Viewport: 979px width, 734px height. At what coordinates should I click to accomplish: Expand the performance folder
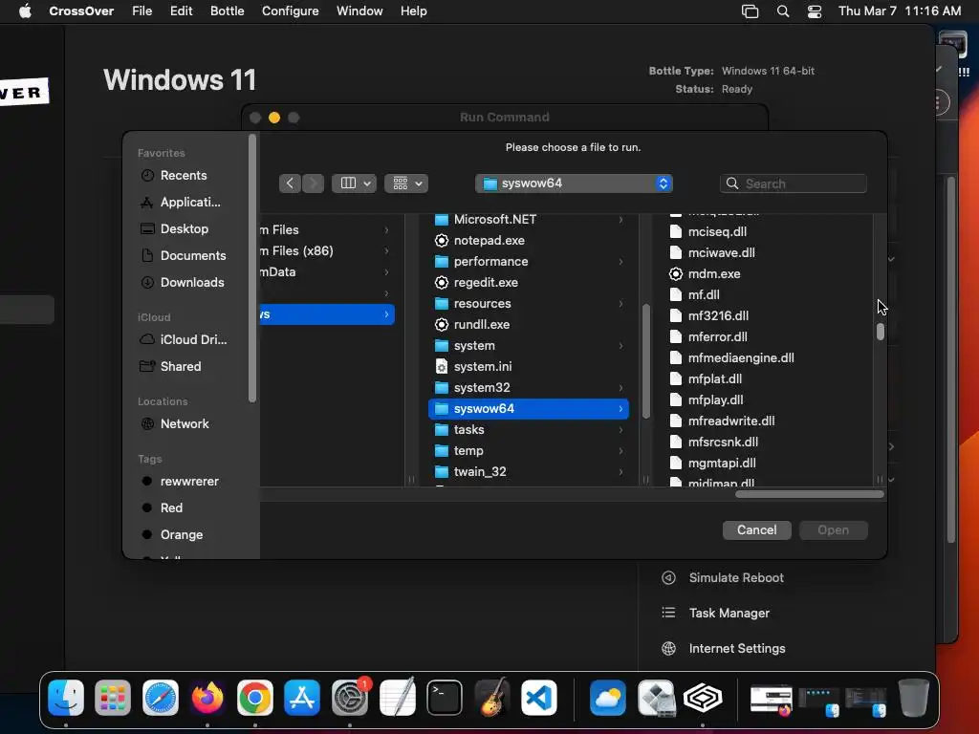pyautogui.click(x=620, y=262)
